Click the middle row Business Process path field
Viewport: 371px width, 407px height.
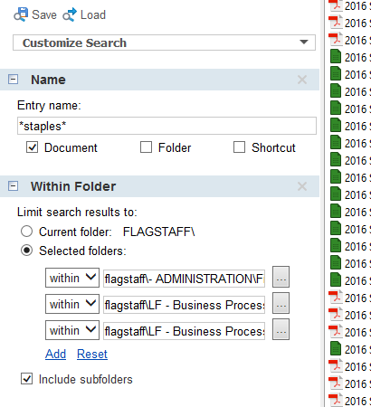click(184, 305)
